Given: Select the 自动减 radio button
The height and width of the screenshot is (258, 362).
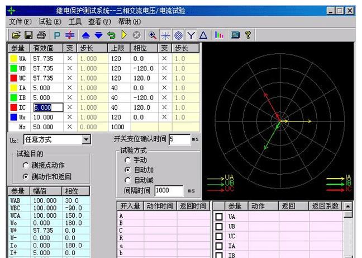Looking at the screenshot, I should (x=127, y=180).
